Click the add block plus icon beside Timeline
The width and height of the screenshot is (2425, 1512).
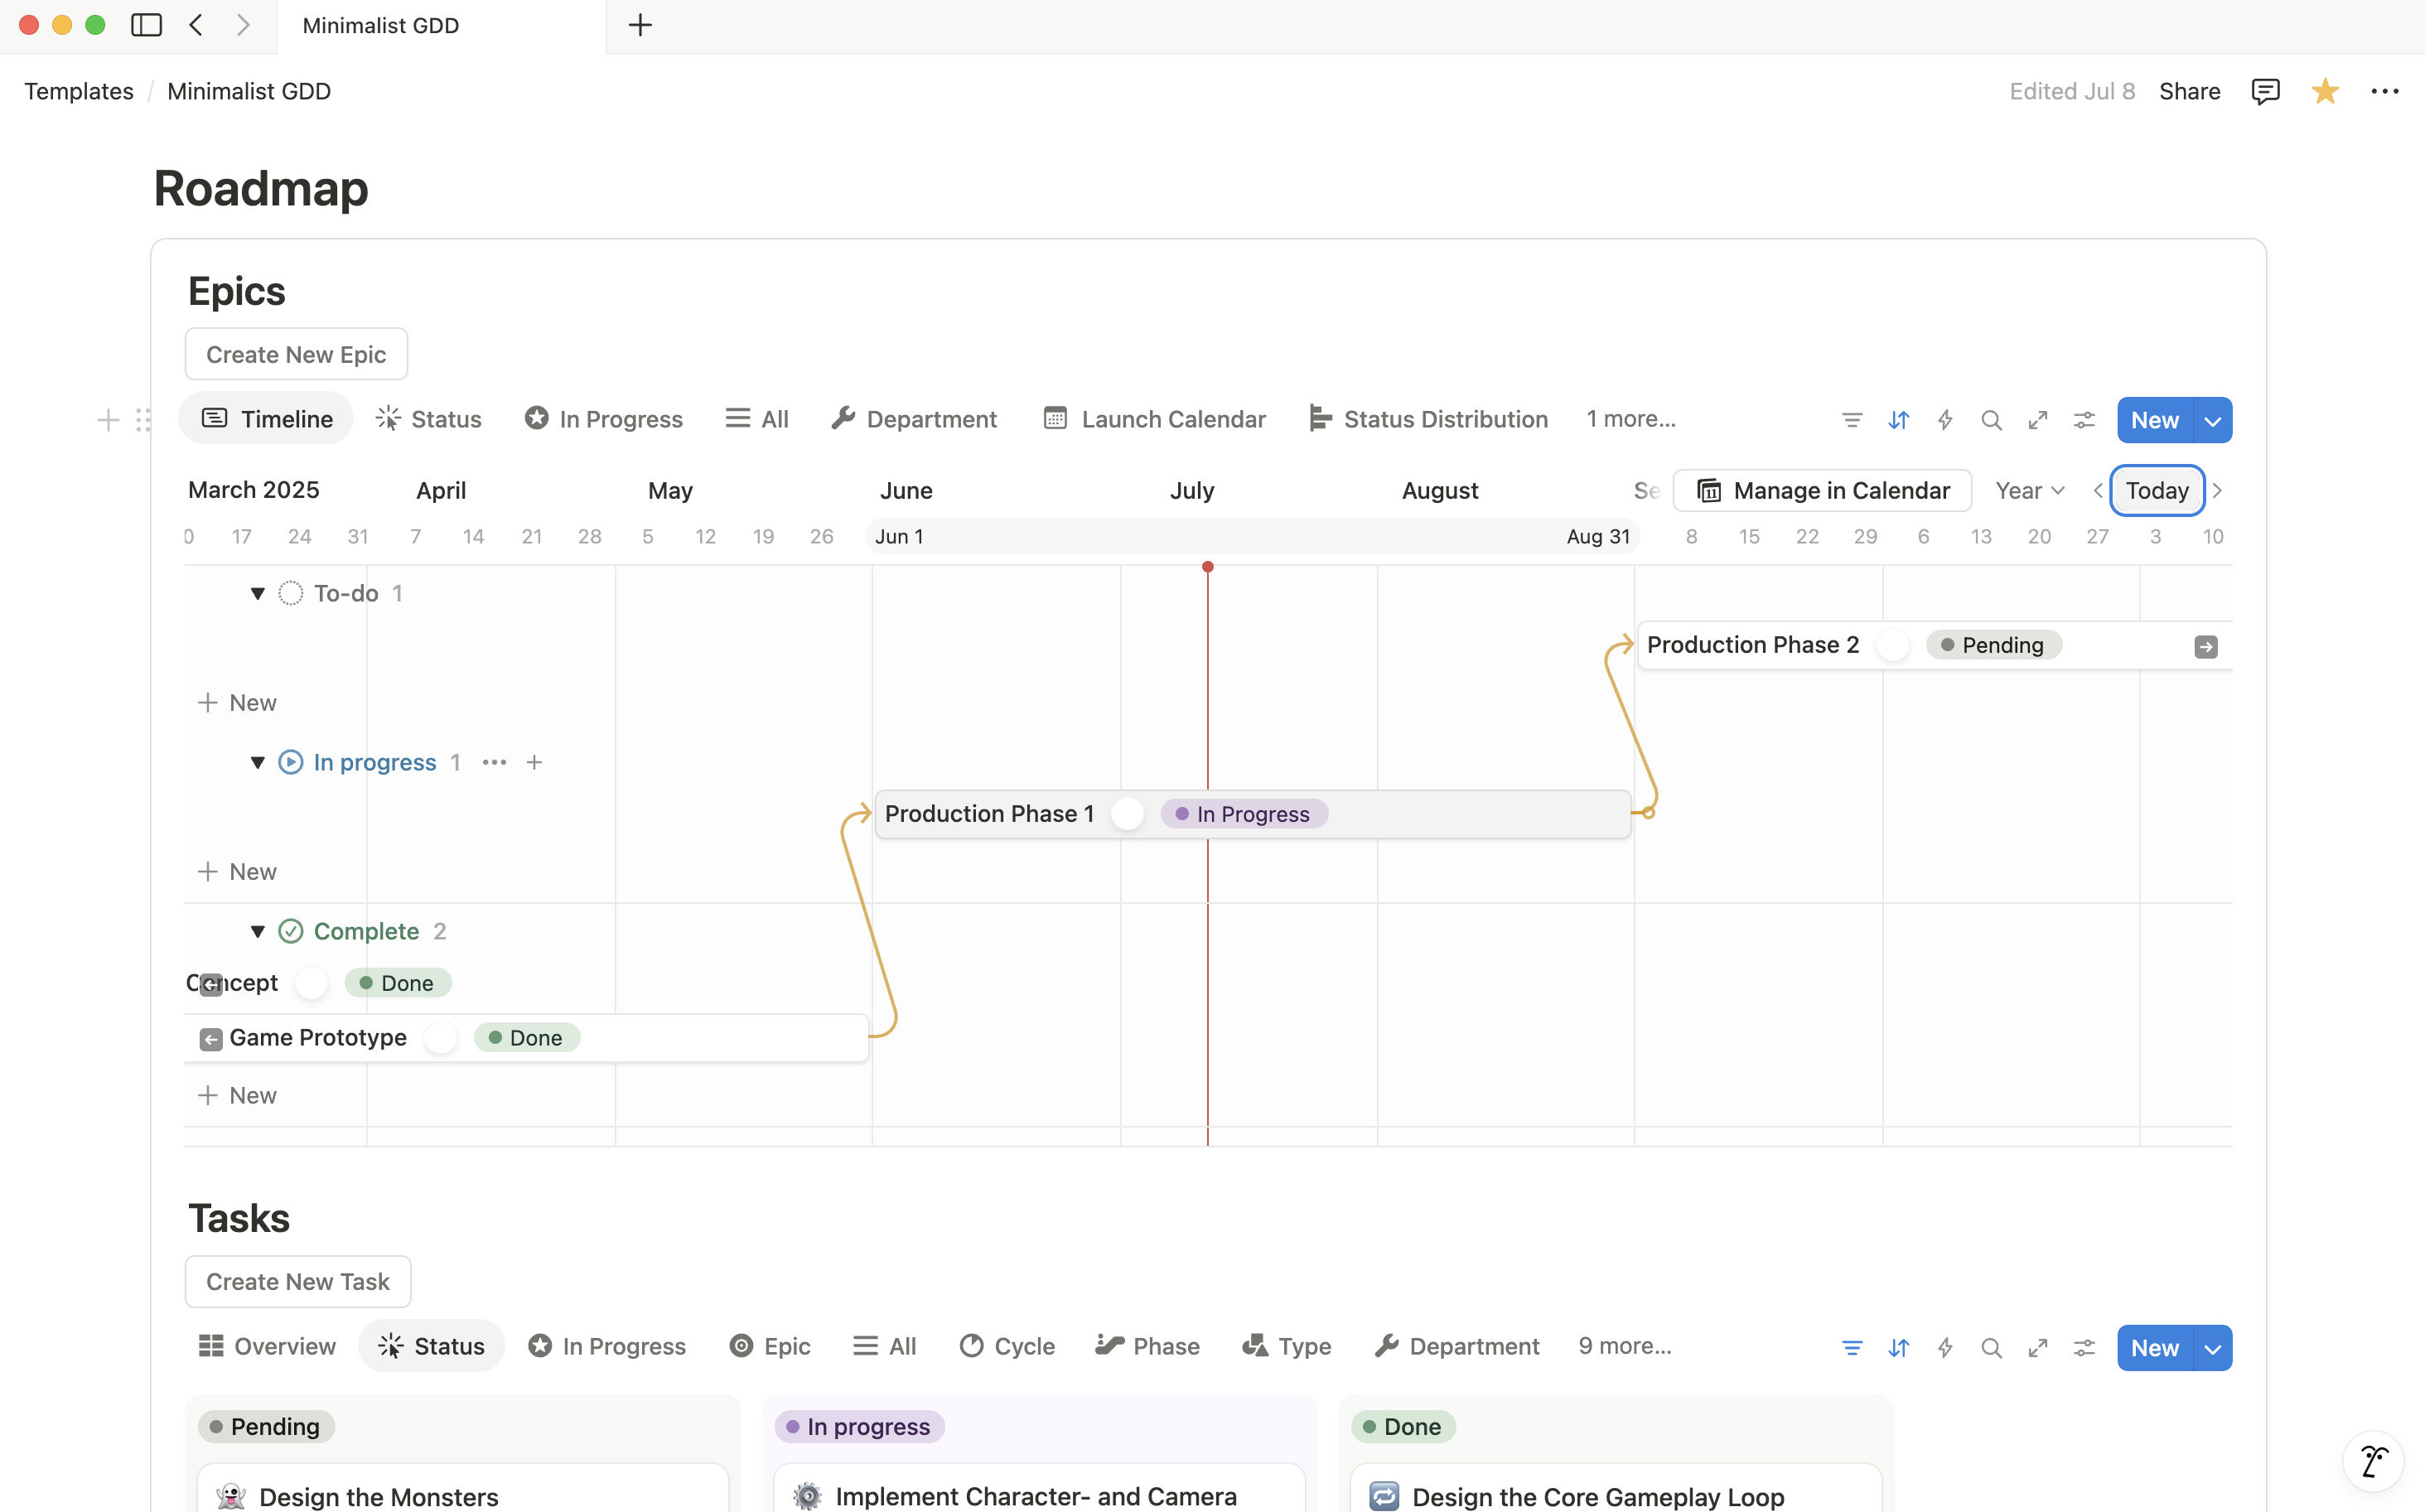coord(108,420)
